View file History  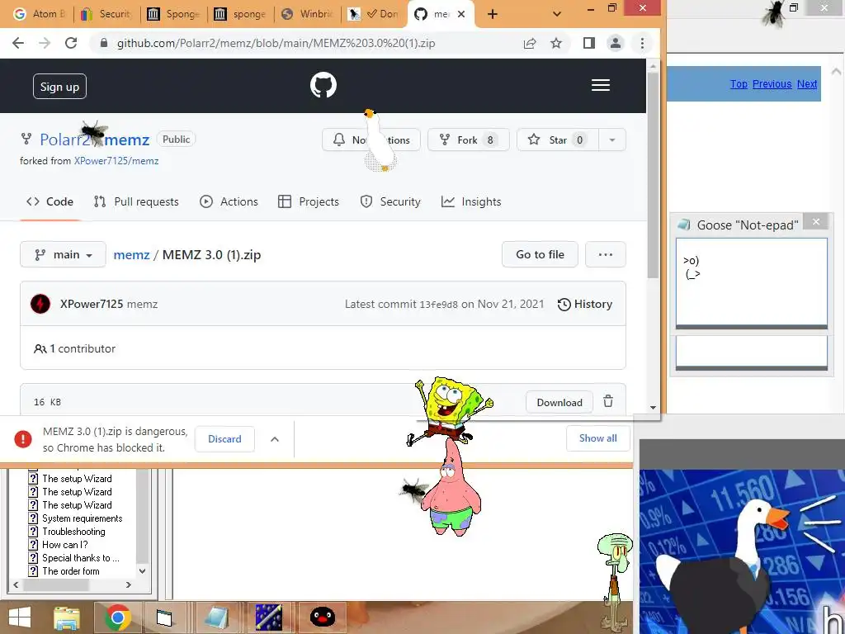point(585,304)
